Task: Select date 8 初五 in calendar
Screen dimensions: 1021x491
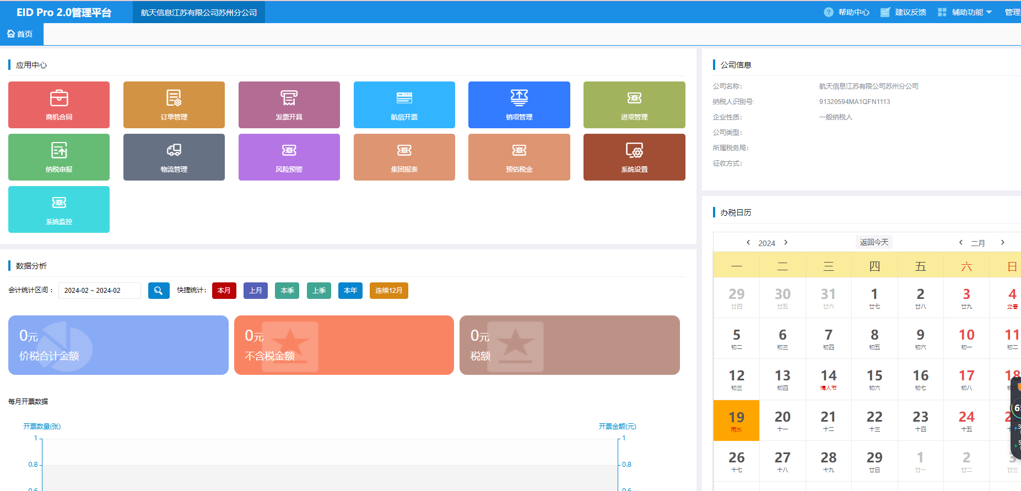Action: (x=874, y=339)
